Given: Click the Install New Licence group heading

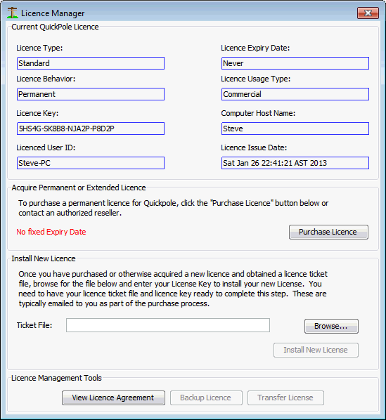Looking at the screenshot, I should (x=44, y=258).
